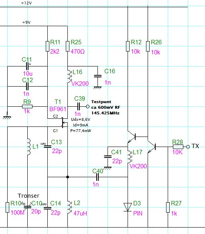Click the R25 470Ω resistor symbol
The image size is (205, 234).
pyautogui.click(x=67, y=46)
